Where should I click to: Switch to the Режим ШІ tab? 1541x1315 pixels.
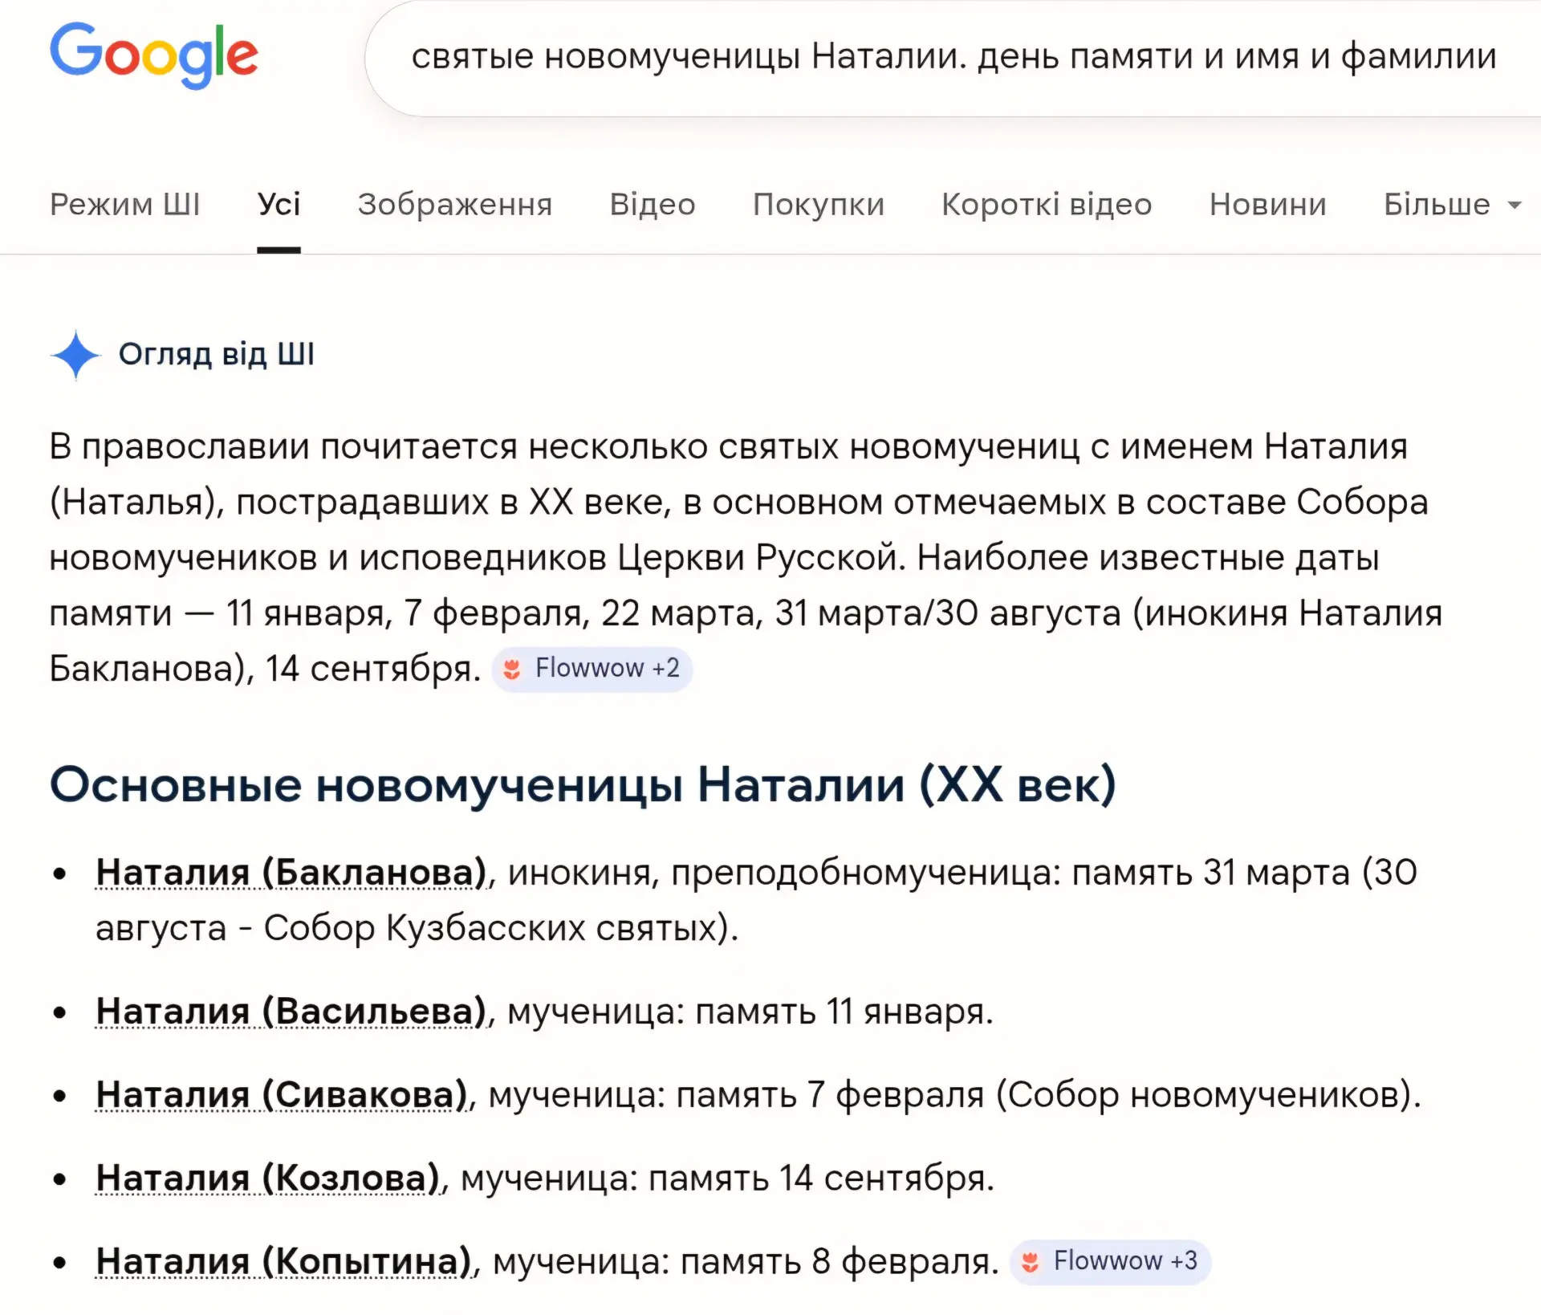coord(125,205)
